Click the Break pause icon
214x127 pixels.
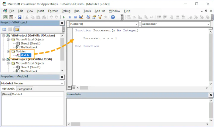[x=70, y=17]
